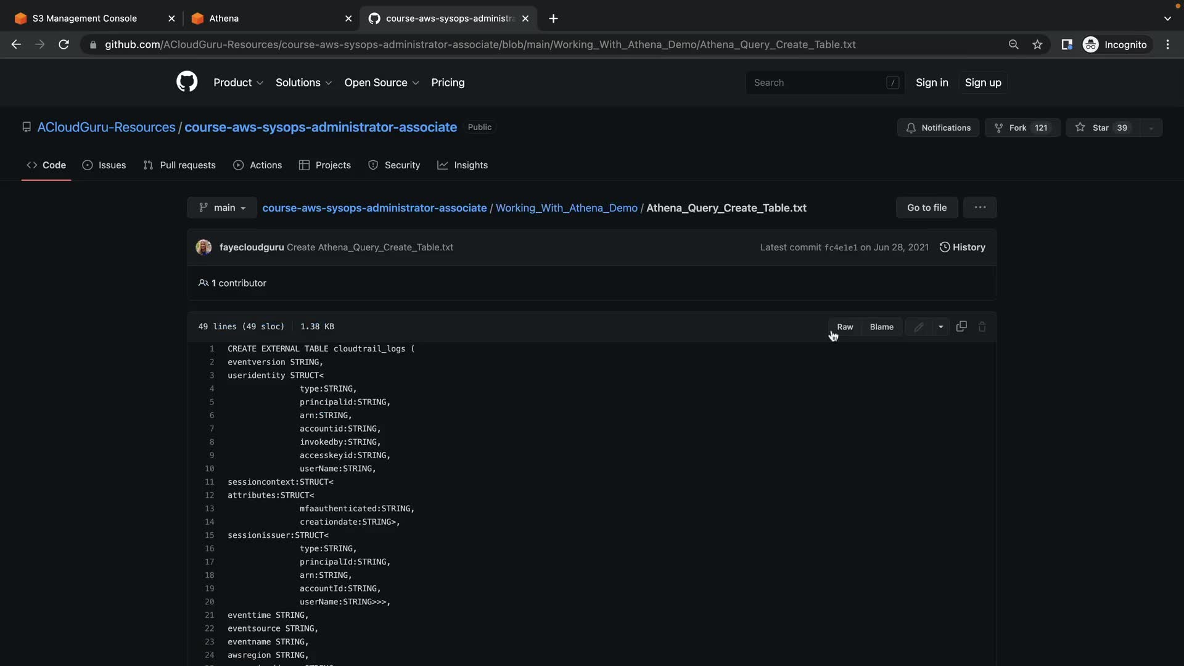Bookmark page with star icon
Screen dimensions: 1184x666
1037,44
